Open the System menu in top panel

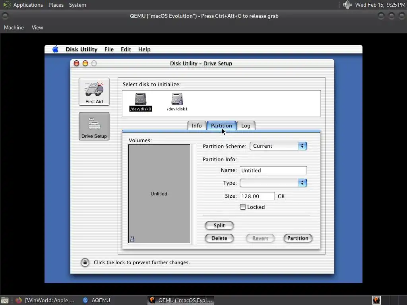[78, 5]
